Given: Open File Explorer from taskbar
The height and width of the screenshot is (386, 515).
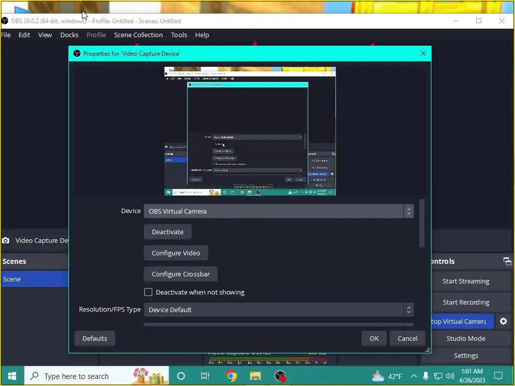Looking at the screenshot, I should point(255,376).
